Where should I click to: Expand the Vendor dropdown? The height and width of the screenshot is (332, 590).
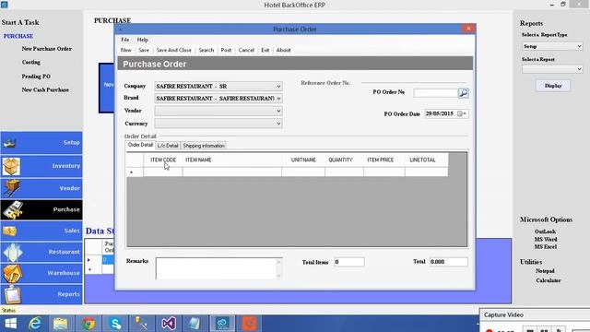coord(278,111)
